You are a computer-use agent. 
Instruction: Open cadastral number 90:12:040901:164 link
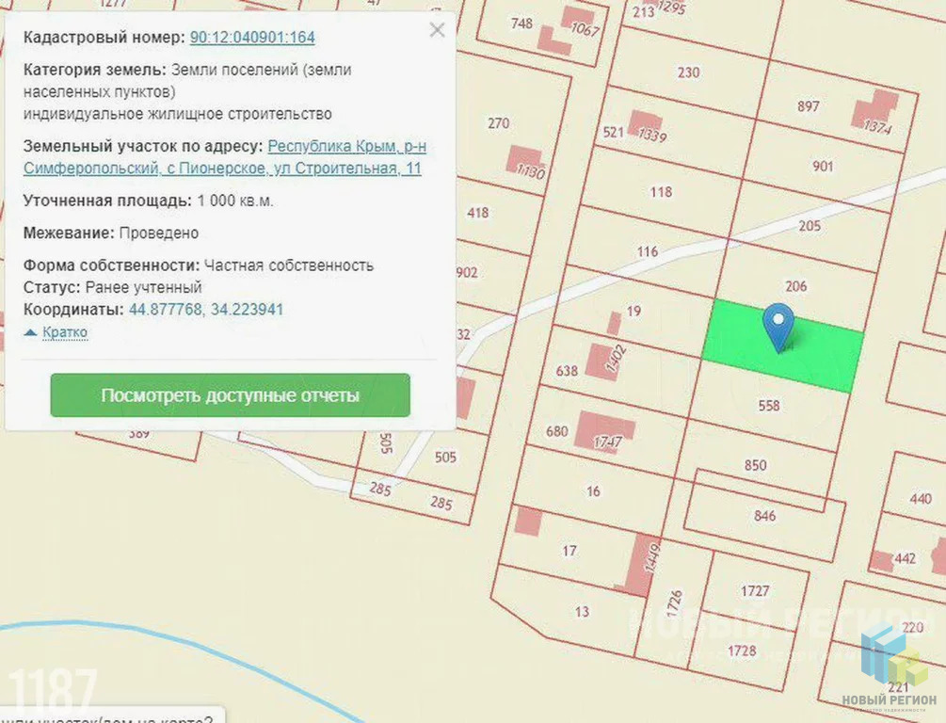[x=252, y=38]
